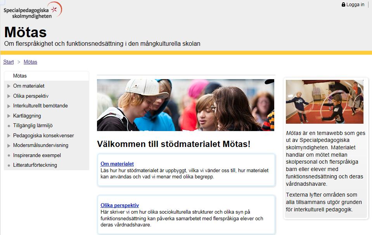Select Mötas at top of sidebar menu

point(20,76)
